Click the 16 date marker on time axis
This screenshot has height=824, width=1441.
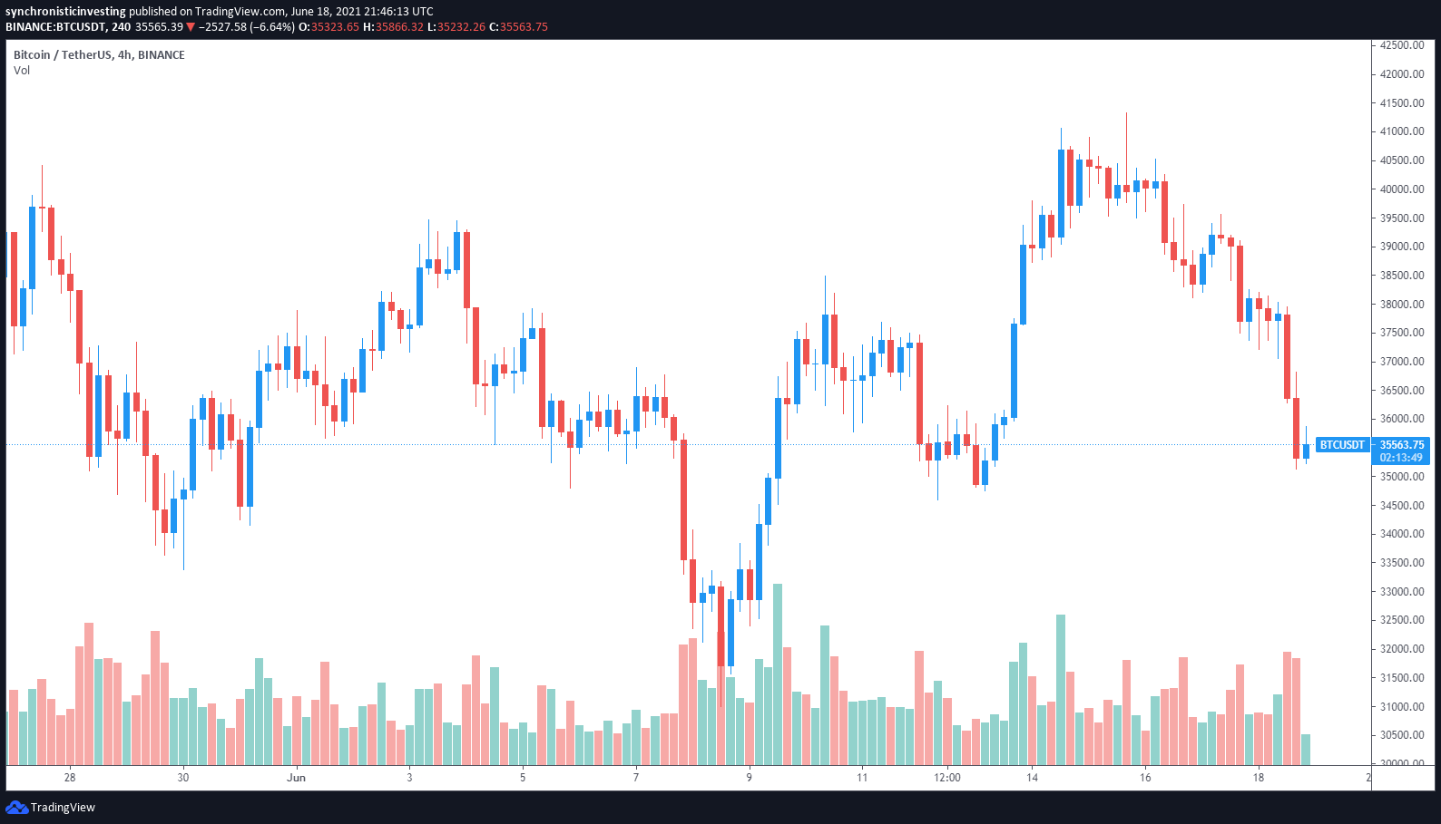[1145, 778]
